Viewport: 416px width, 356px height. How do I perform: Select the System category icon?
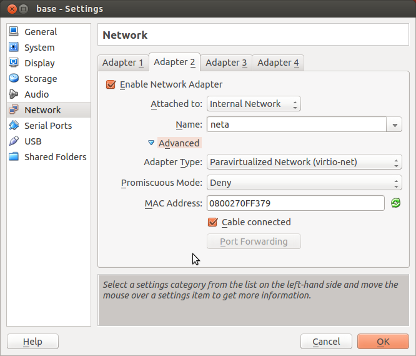(14, 48)
